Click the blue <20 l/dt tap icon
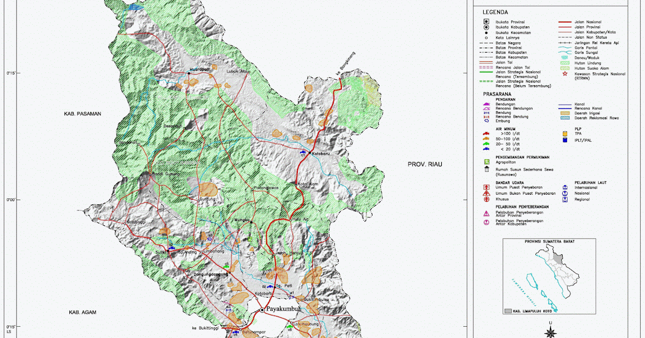 [x=486, y=149]
